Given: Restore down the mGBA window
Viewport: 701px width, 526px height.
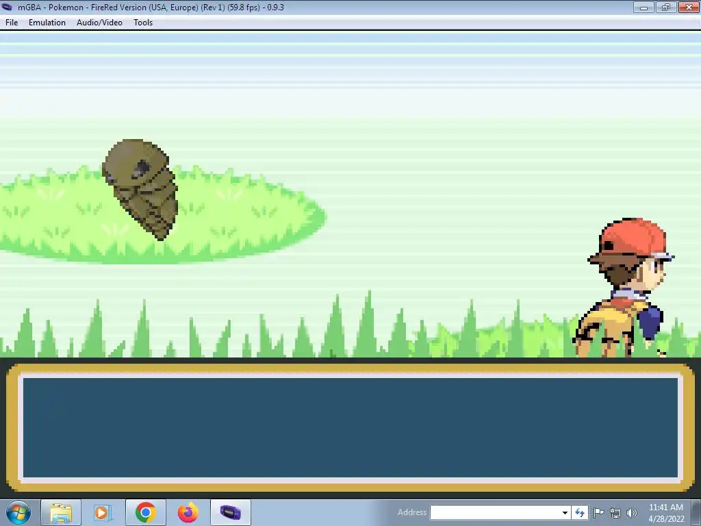Looking at the screenshot, I should pos(665,7).
